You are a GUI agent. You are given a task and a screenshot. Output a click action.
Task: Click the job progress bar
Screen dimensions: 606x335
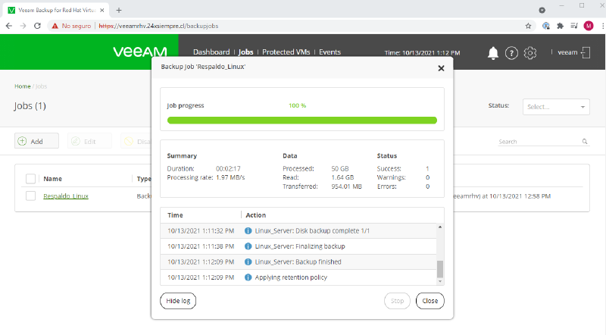pos(301,121)
